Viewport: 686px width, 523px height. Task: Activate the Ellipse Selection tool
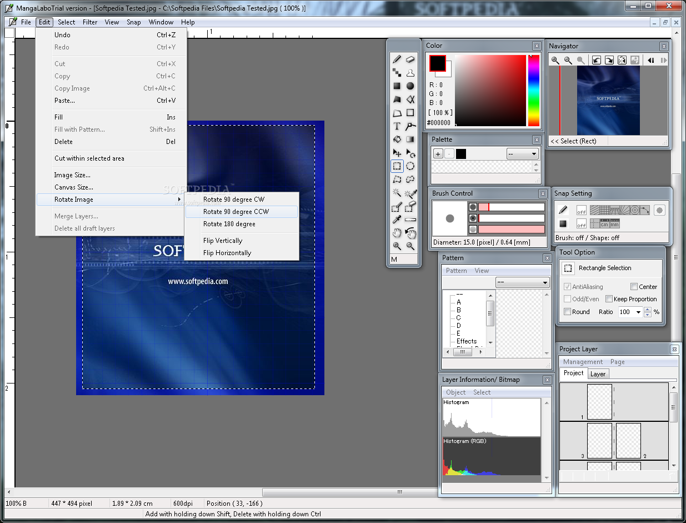click(410, 166)
